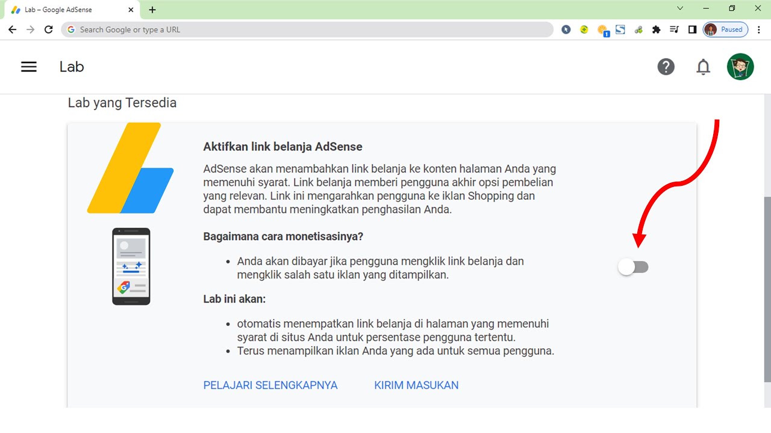
Task: Restore the Chrome window size
Action: click(x=732, y=8)
